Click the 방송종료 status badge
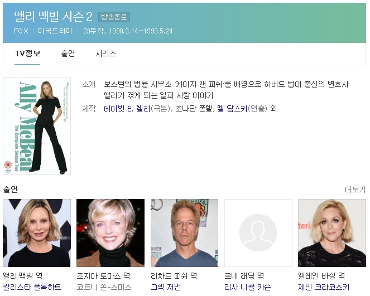The image size is (370, 296). pos(114,17)
